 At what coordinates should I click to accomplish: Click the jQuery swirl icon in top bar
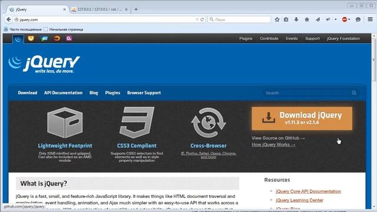point(18,39)
